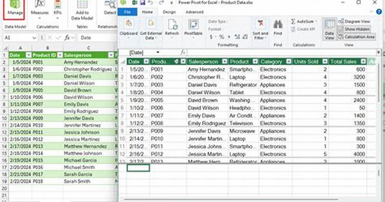385x202 pixels.
Task: Open File tab in Power Pivot
Action: [x=127, y=12]
